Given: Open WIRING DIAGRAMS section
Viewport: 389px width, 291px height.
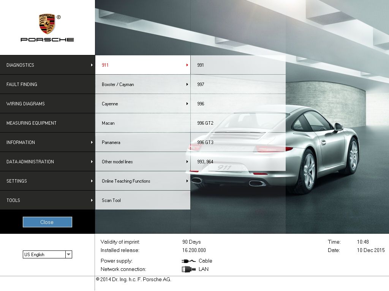Looking at the screenshot, I should (x=47, y=103).
